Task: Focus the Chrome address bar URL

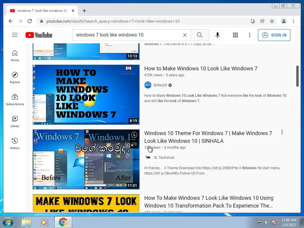Action: 113,21
